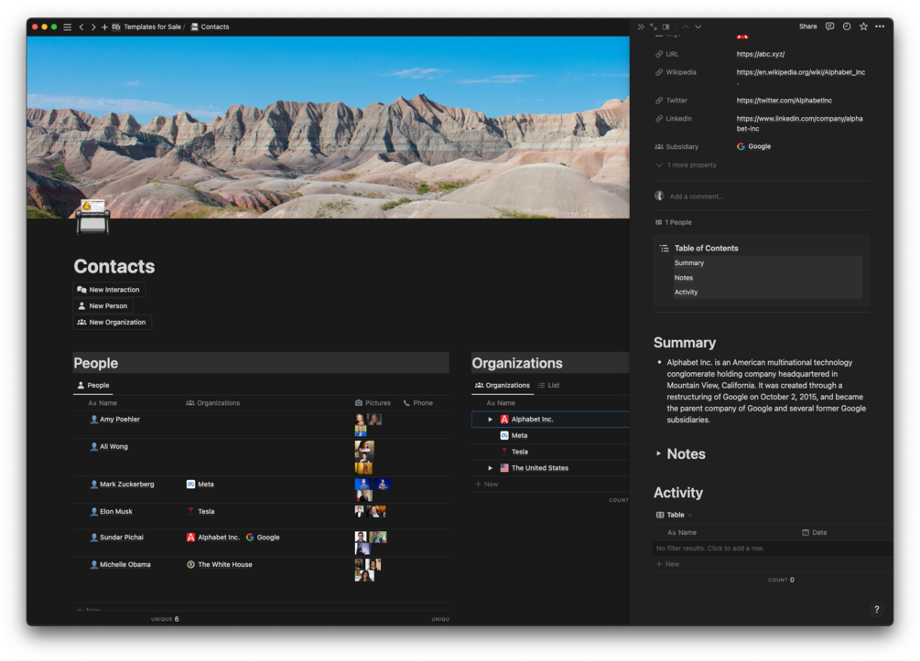Click the New Organization button
The image size is (920, 661).
coord(112,323)
